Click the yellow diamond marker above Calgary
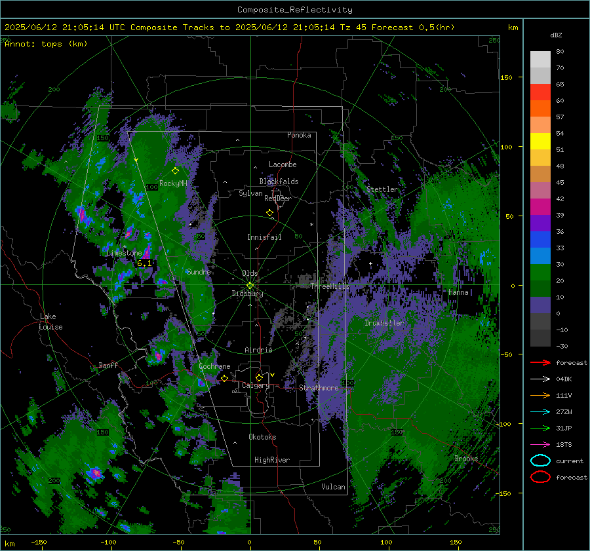This screenshot has height=551, width=590. point(259,377)
